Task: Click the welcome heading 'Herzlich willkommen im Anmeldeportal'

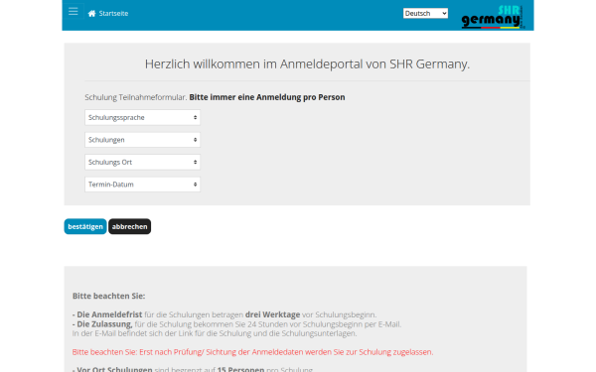Action: [x=307, y=64]
